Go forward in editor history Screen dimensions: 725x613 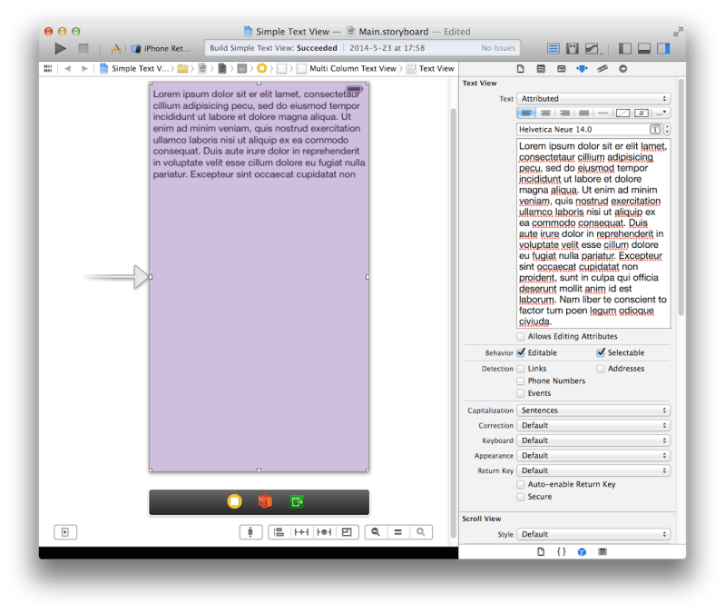point(84,68)
